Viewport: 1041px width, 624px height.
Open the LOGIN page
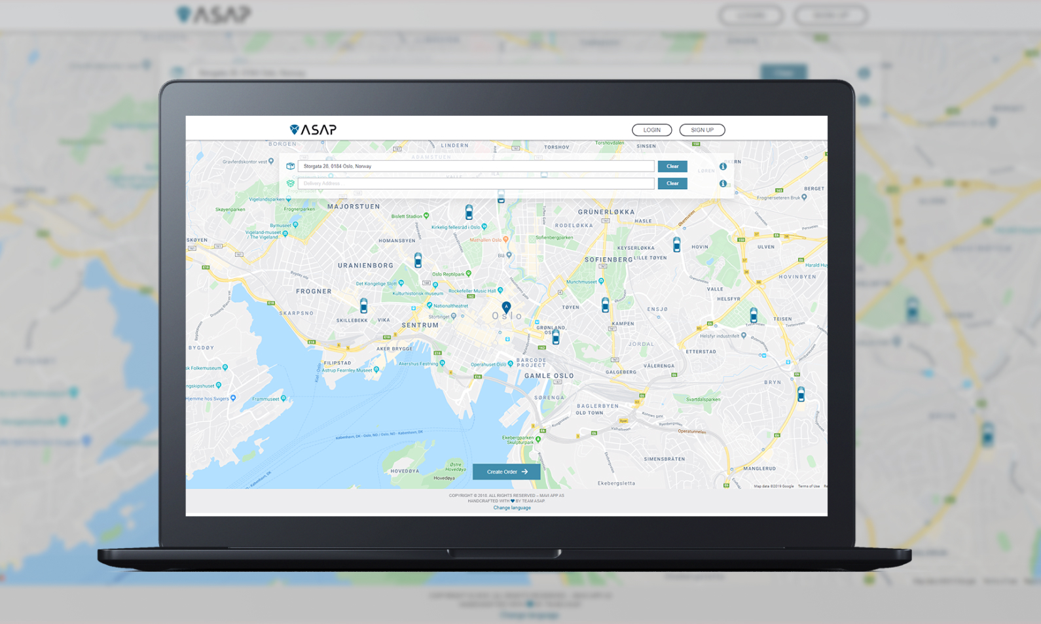[651, 130]
